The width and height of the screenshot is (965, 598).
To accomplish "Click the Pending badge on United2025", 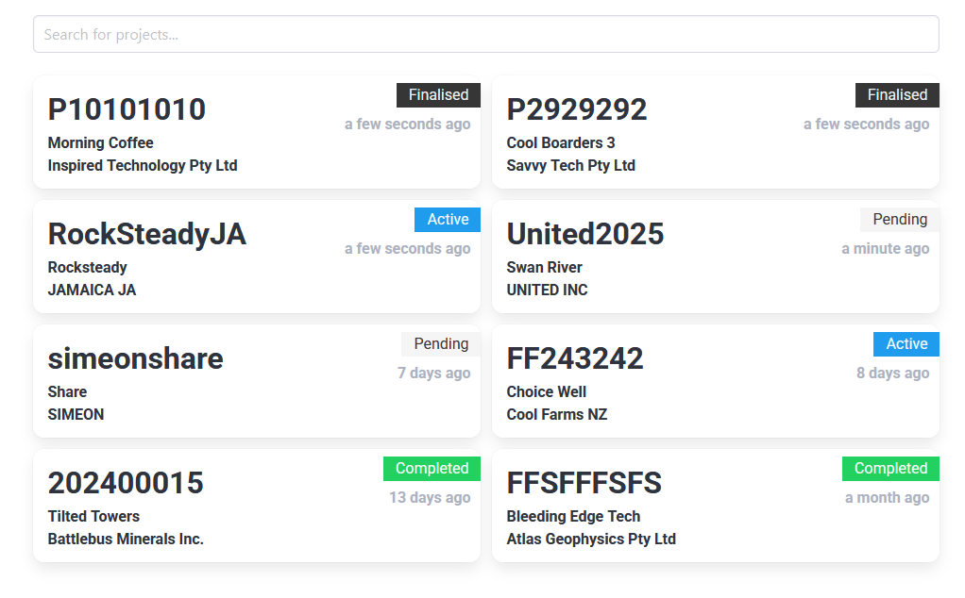I will click(x=899, y=220).
